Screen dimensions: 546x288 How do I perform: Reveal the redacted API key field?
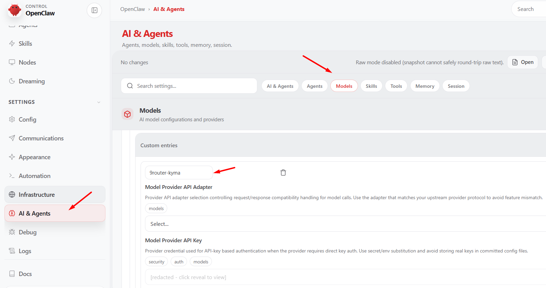point(345,277)
